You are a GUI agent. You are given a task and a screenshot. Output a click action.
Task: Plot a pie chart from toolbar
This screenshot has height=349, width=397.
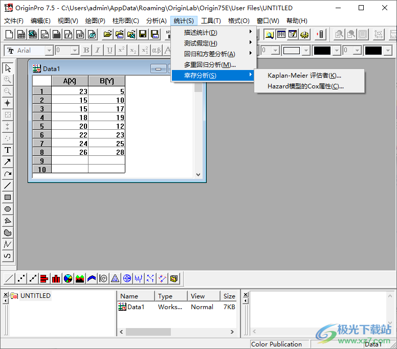point(68,278)
